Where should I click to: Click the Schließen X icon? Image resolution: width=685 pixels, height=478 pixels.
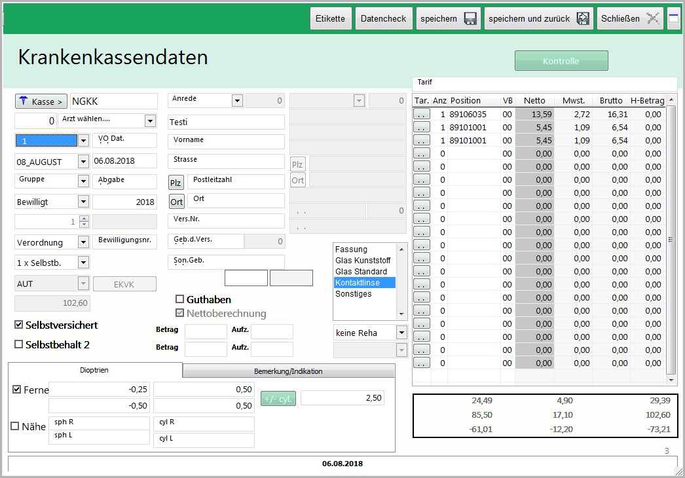652,19
